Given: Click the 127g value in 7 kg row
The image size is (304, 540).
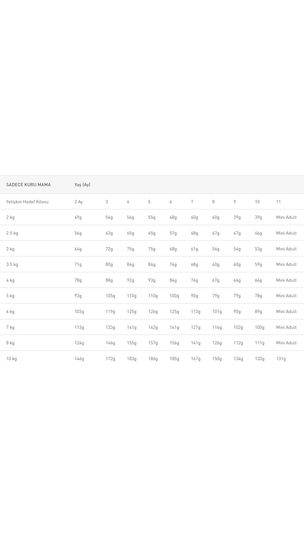Looking at the screenshot, I should click(x=196, y=327).
